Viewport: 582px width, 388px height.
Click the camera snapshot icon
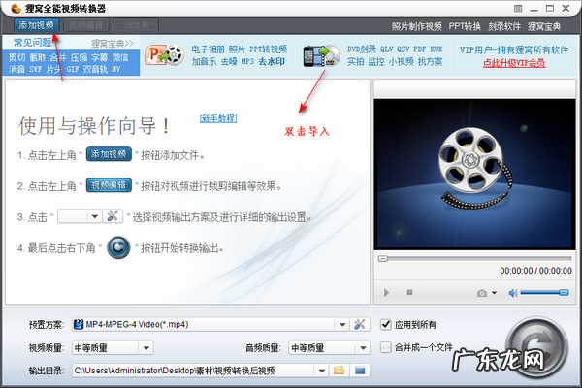482,293
